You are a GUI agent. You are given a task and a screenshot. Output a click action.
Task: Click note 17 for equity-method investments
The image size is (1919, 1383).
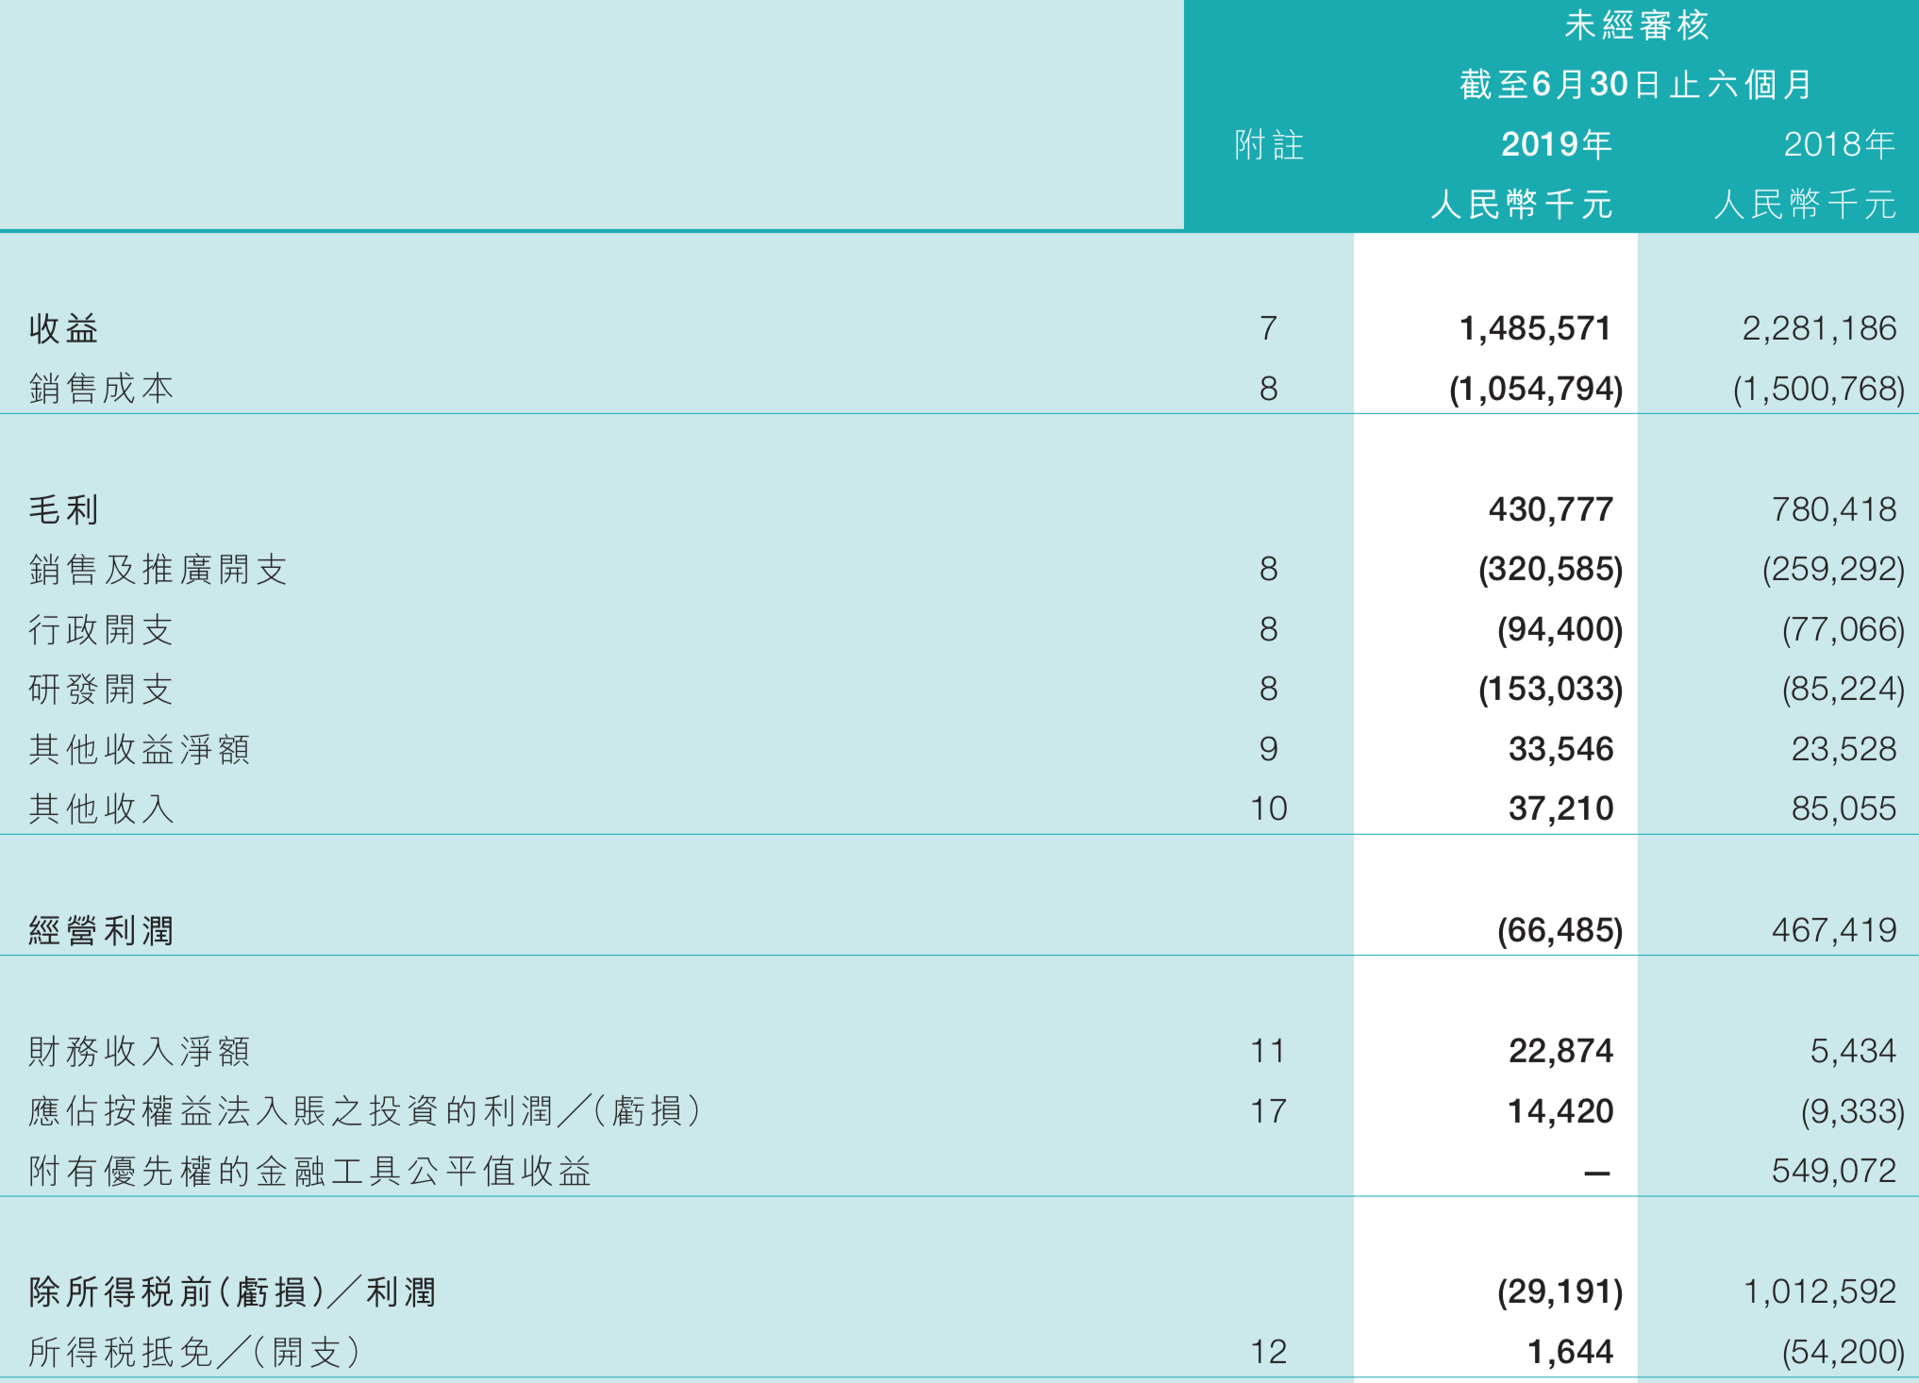[x=1268, y=1111]
